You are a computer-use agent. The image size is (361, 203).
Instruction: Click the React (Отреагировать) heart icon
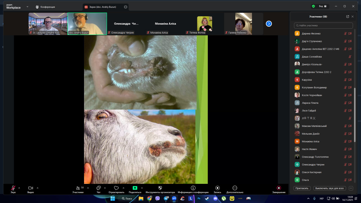pyautogui.click(x=116, y=188)
